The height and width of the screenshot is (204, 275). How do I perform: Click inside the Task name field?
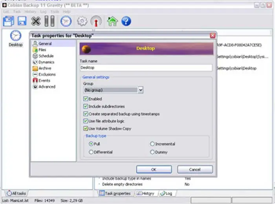click(146, 68)
